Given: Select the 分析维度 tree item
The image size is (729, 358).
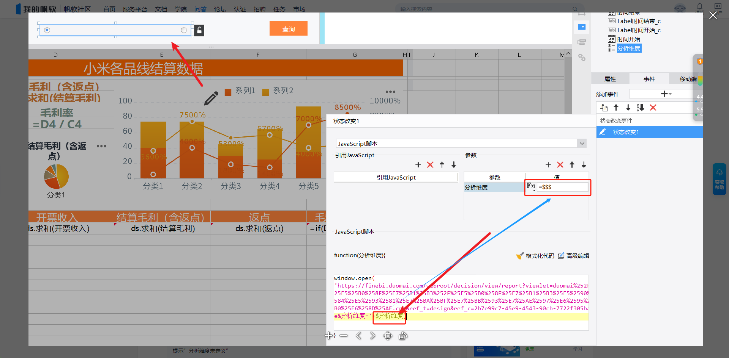Looking at the screenshot, I should point(629,48).
